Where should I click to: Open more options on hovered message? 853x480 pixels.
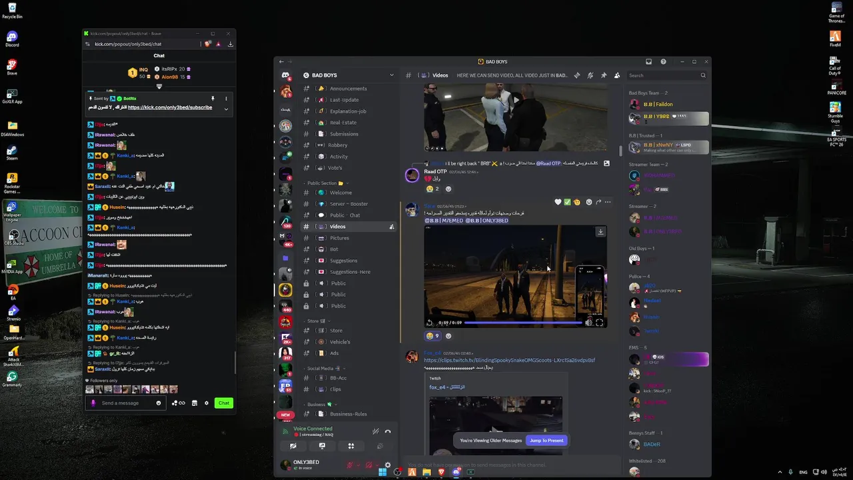click(608, 202)
